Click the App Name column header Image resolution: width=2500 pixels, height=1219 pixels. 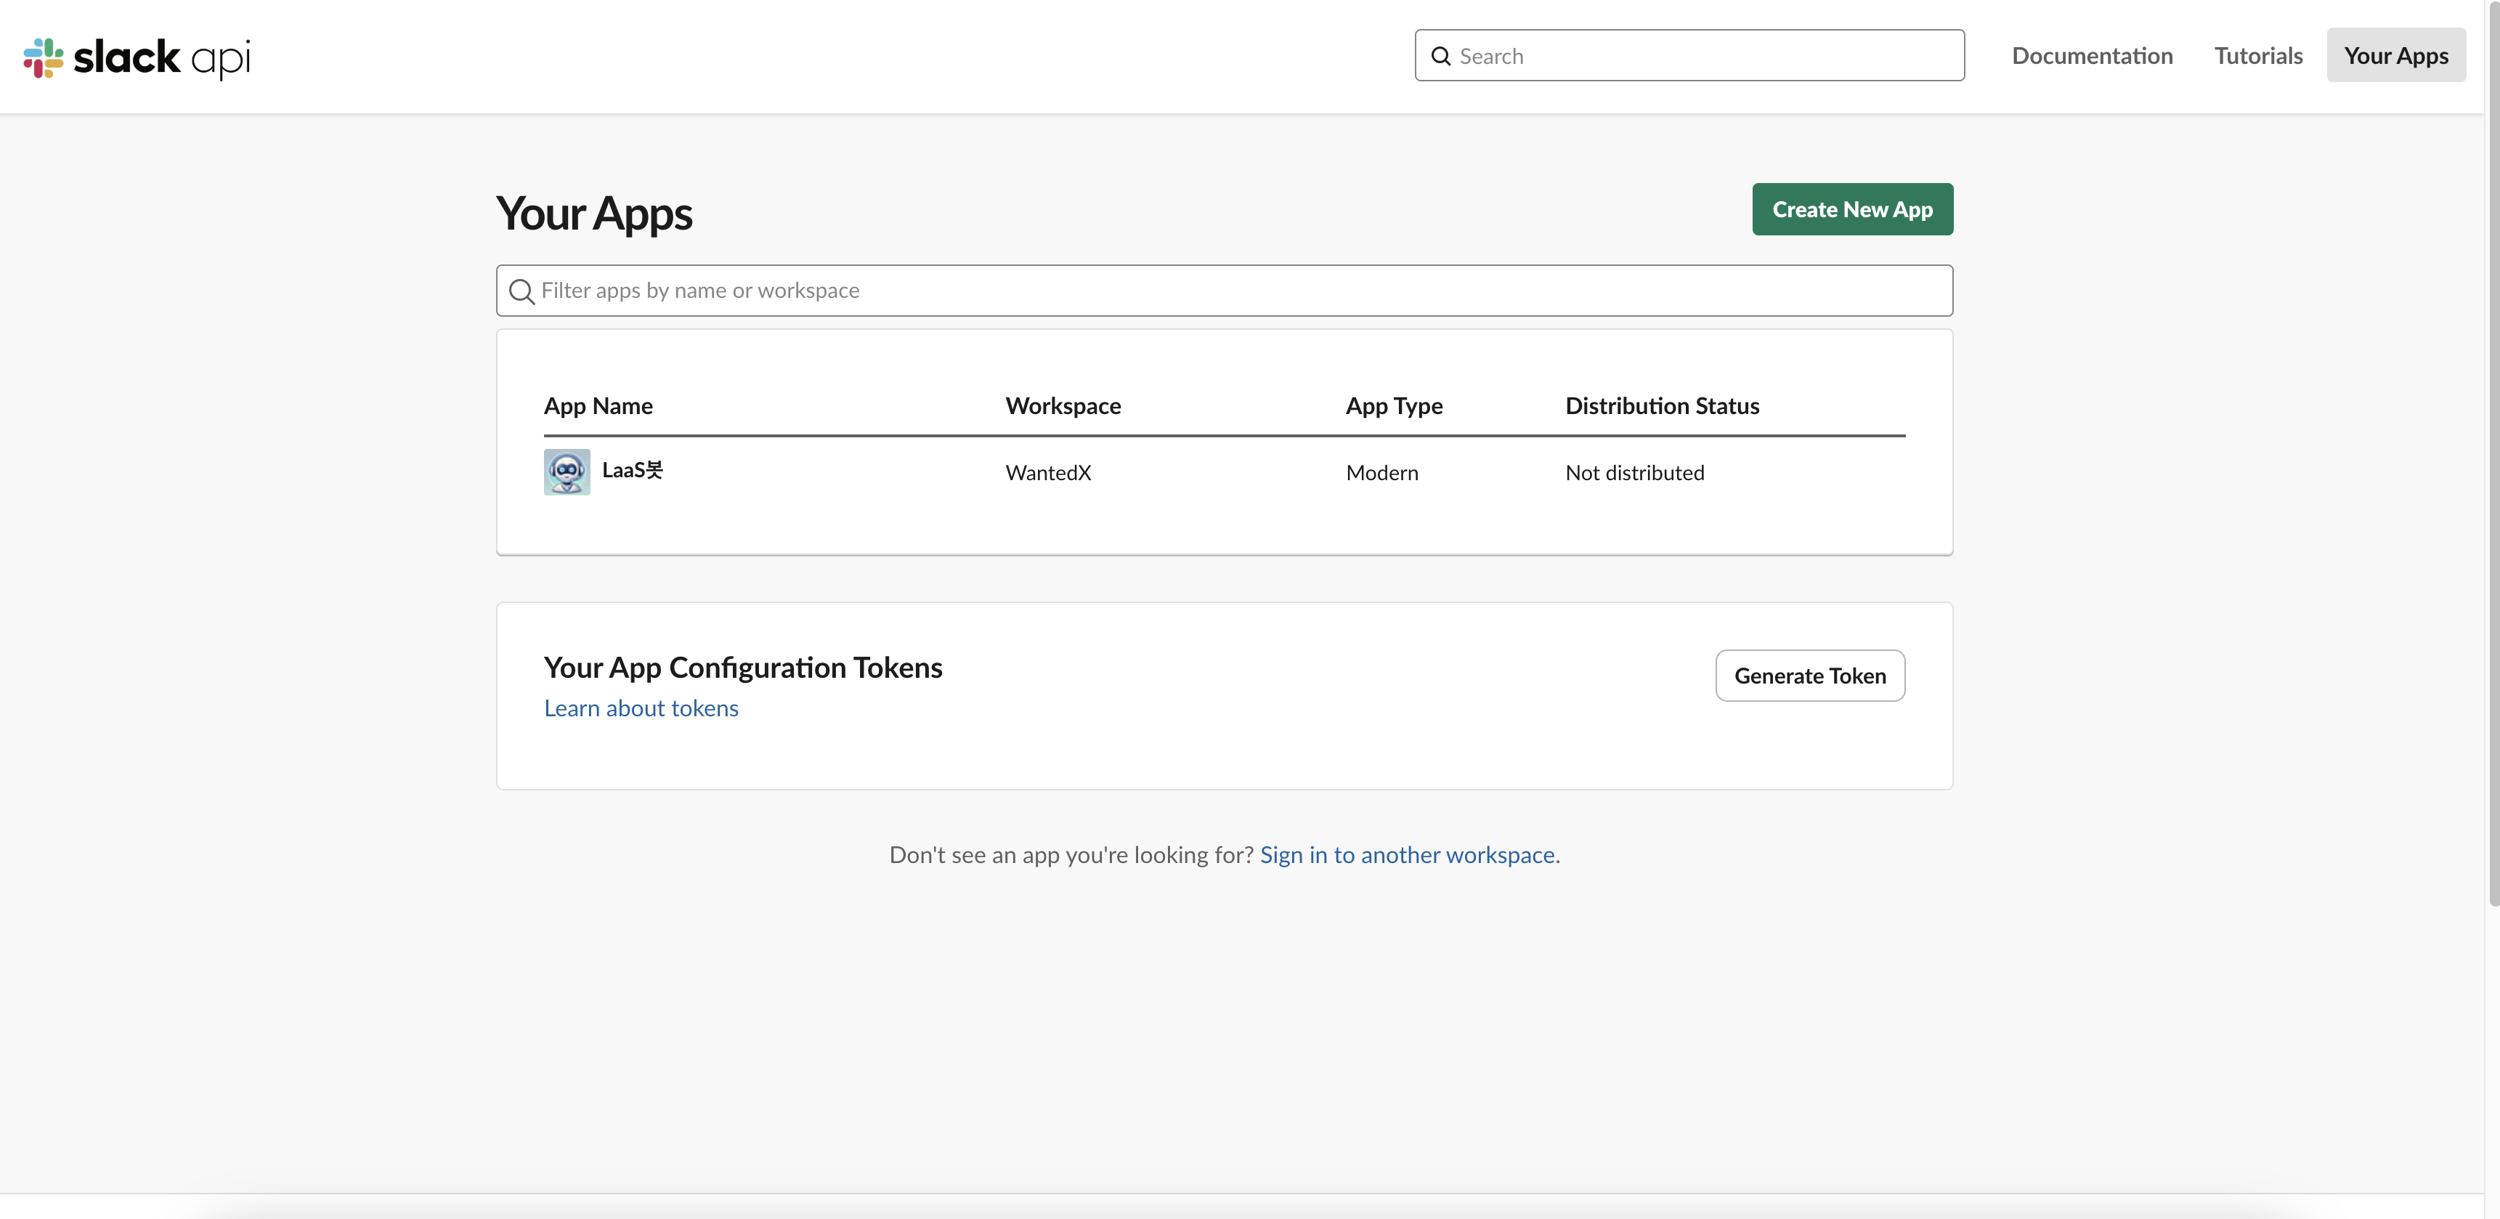click(598, 405)
